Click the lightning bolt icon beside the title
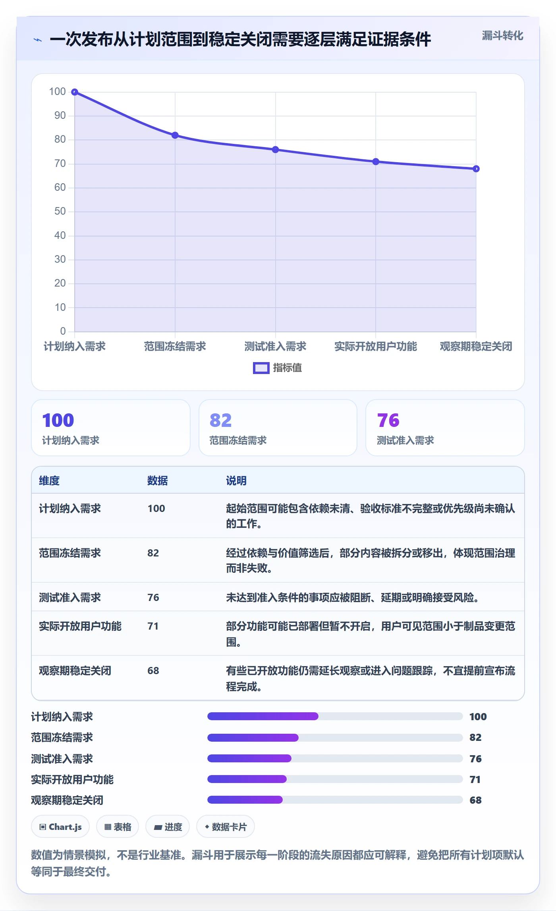This screenshot has height=911, width=556. tap(38, 40)
